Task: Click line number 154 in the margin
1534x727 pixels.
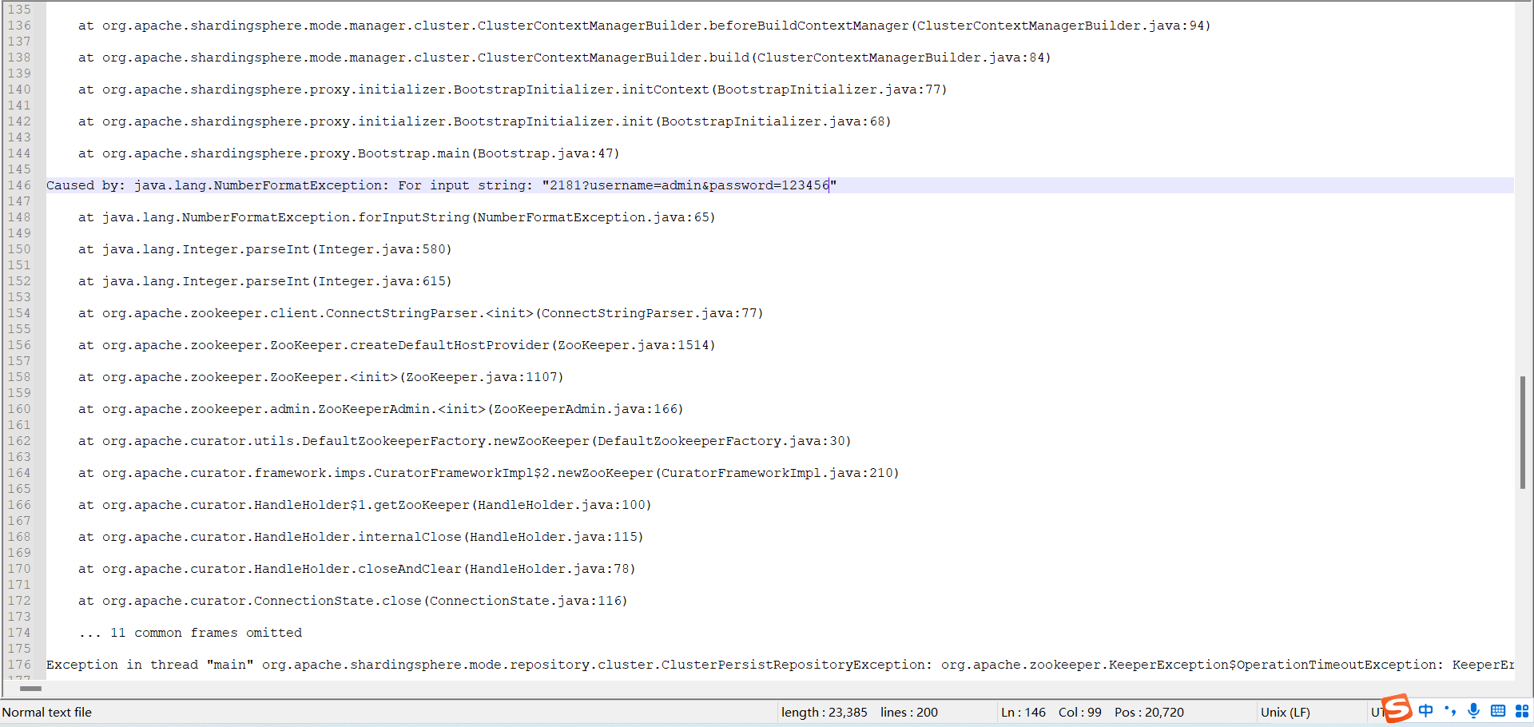Action: [19, 313]
